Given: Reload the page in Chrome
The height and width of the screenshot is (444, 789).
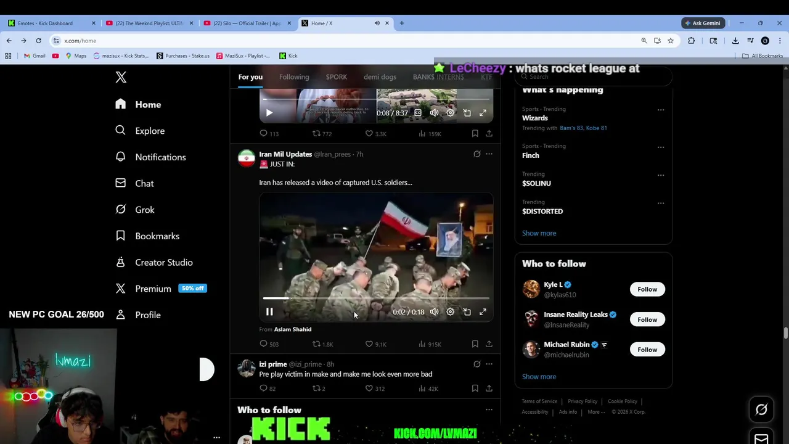Looking at the screenshot, I should tap(38, 41).
